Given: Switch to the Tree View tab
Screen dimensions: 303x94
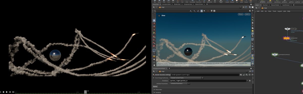Looking at the screenshot, I should (265, 5).
